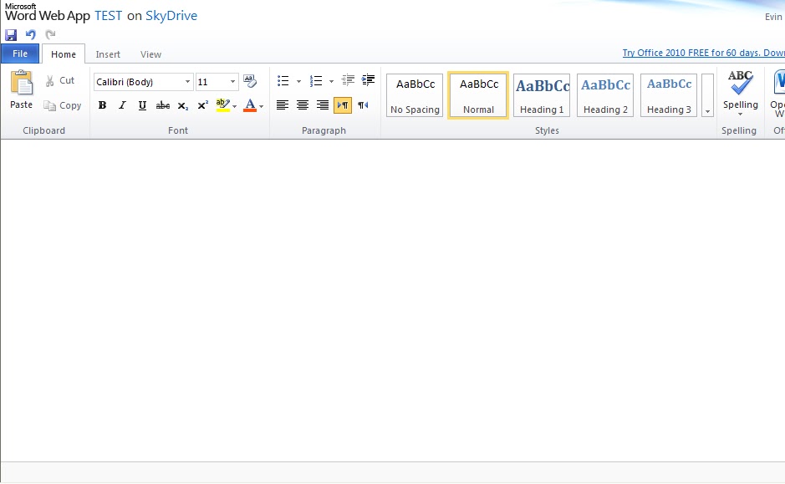Image resolution: width=785 pixels, height=484 pixels.
Task: Toggle underline formatting
Action: (142, 105)
